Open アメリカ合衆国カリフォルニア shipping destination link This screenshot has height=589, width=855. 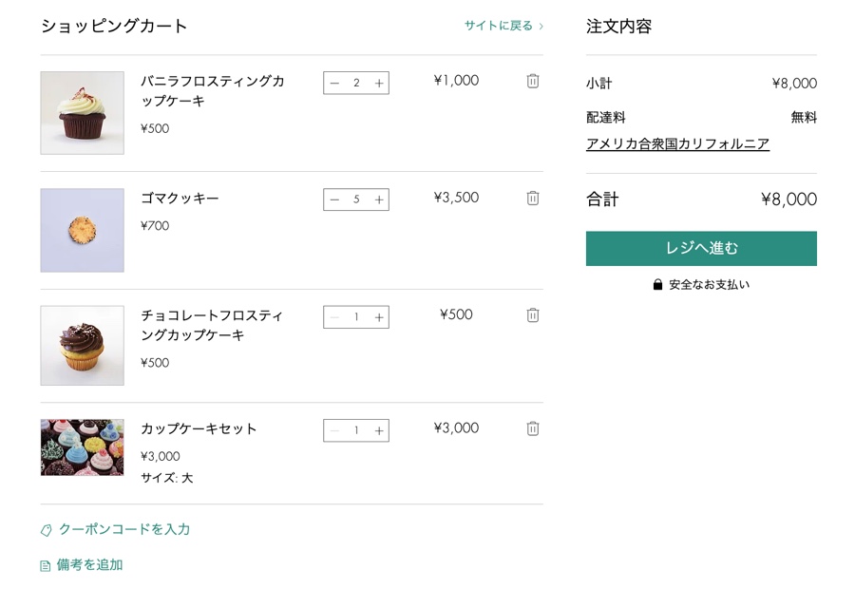coord(677,143)
